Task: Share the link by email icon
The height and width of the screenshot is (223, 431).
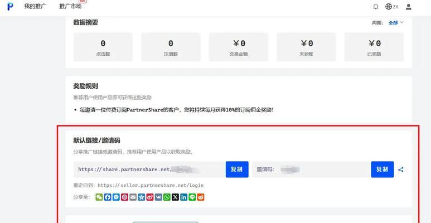Action: [x=133, y=197]
